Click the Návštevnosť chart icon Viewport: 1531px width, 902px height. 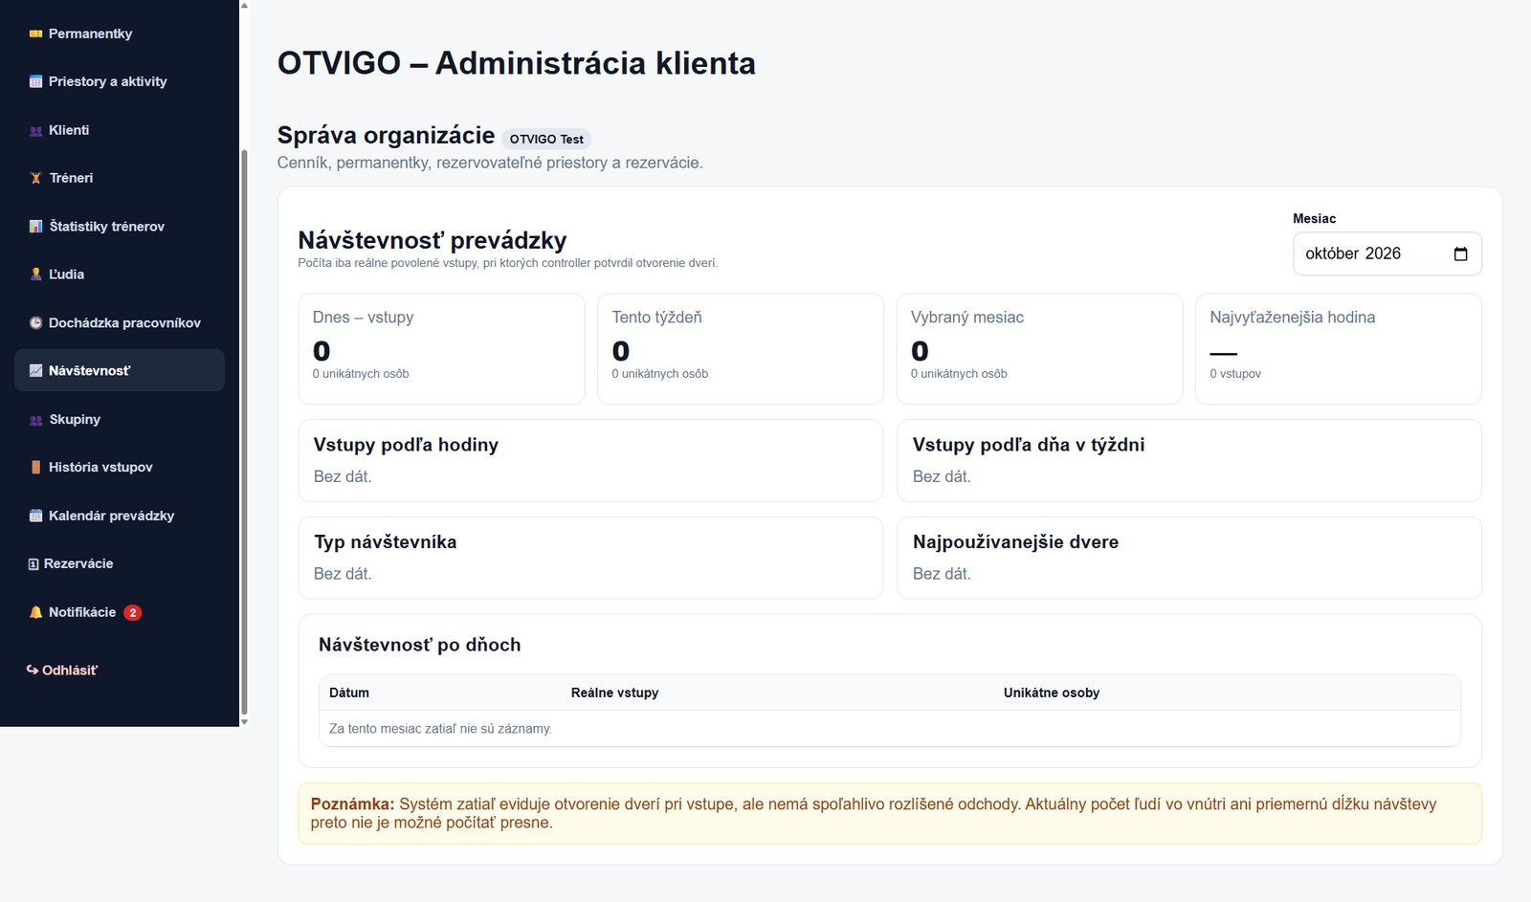(x=35, y=370)
